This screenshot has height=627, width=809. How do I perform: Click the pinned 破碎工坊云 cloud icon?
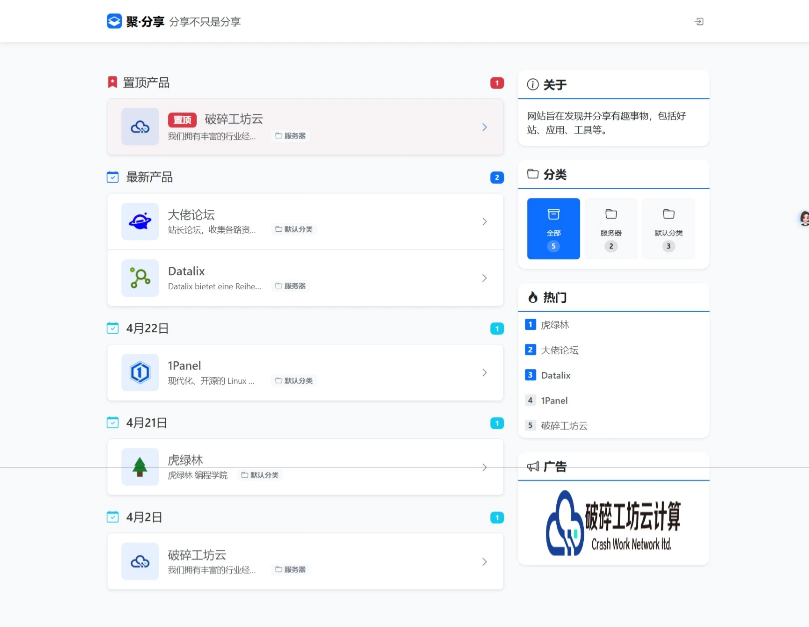[140, 127]
